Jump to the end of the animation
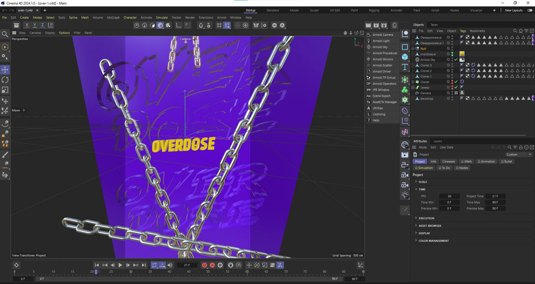The image size is (535, 284). 144,265
